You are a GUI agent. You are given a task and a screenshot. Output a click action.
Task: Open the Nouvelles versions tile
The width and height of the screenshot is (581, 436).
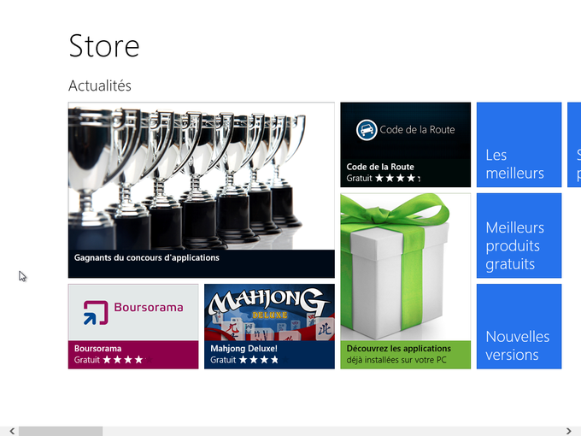pos(519,327)
